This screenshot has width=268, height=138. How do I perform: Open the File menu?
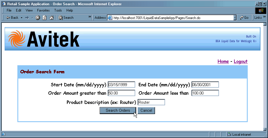tap(9, 10)
